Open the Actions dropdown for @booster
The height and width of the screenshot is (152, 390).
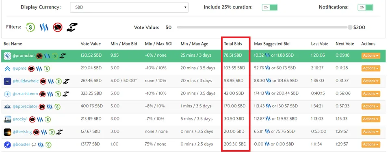(x=370, y=144)
